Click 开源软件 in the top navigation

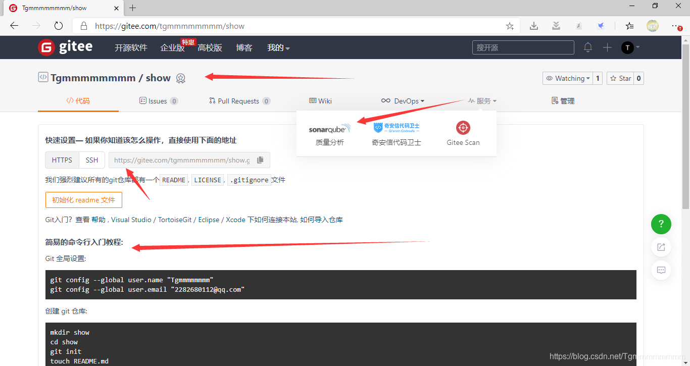tap(131, 47)
